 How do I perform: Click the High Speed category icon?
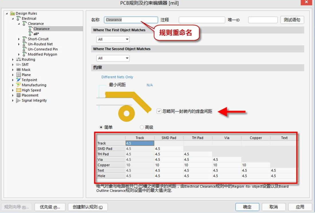tap(19, 90)
